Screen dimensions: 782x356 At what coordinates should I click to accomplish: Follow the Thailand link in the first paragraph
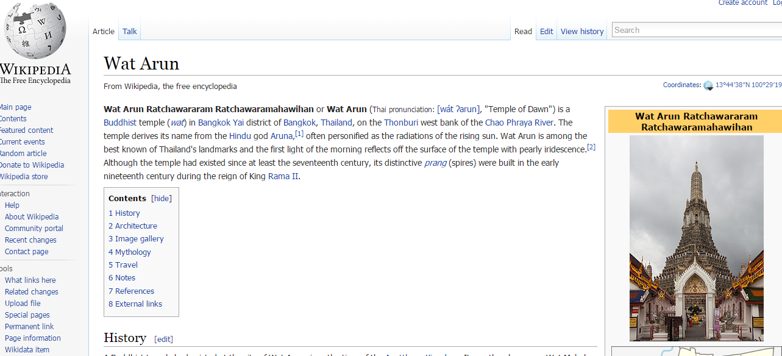pos(336,123)
